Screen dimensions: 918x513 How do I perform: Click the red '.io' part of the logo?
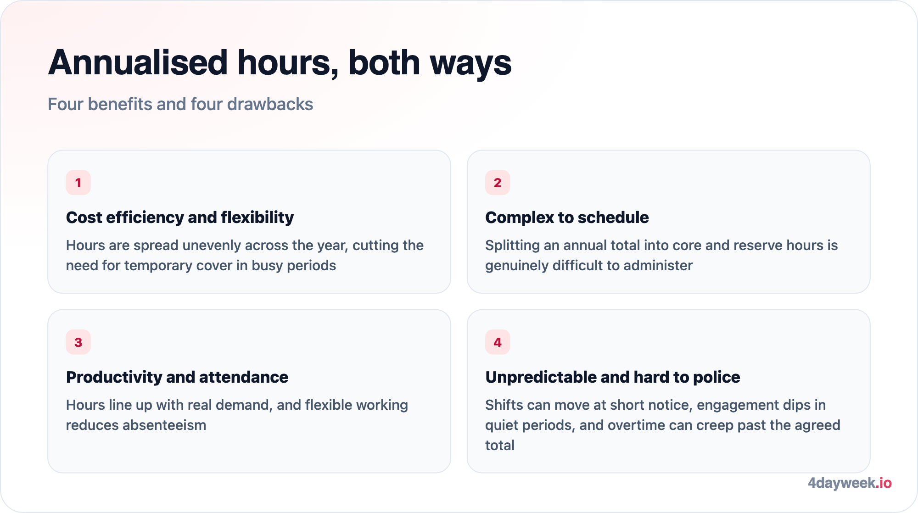pyautogui.click(x=884, y=483)
